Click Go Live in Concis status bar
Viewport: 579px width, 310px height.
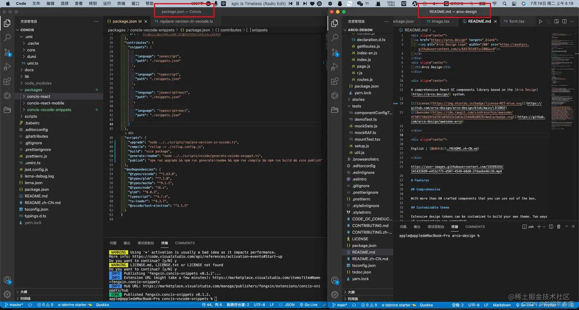308,305
